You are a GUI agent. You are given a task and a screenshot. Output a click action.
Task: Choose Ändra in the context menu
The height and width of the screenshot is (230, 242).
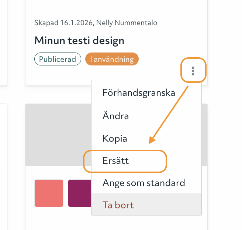(x=115, y=116)
